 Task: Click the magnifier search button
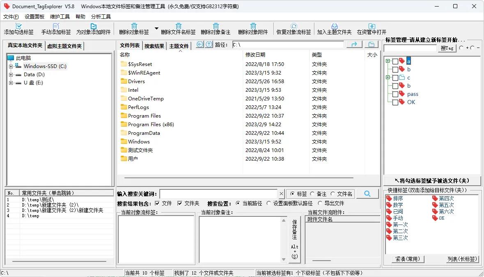[367, 194]
